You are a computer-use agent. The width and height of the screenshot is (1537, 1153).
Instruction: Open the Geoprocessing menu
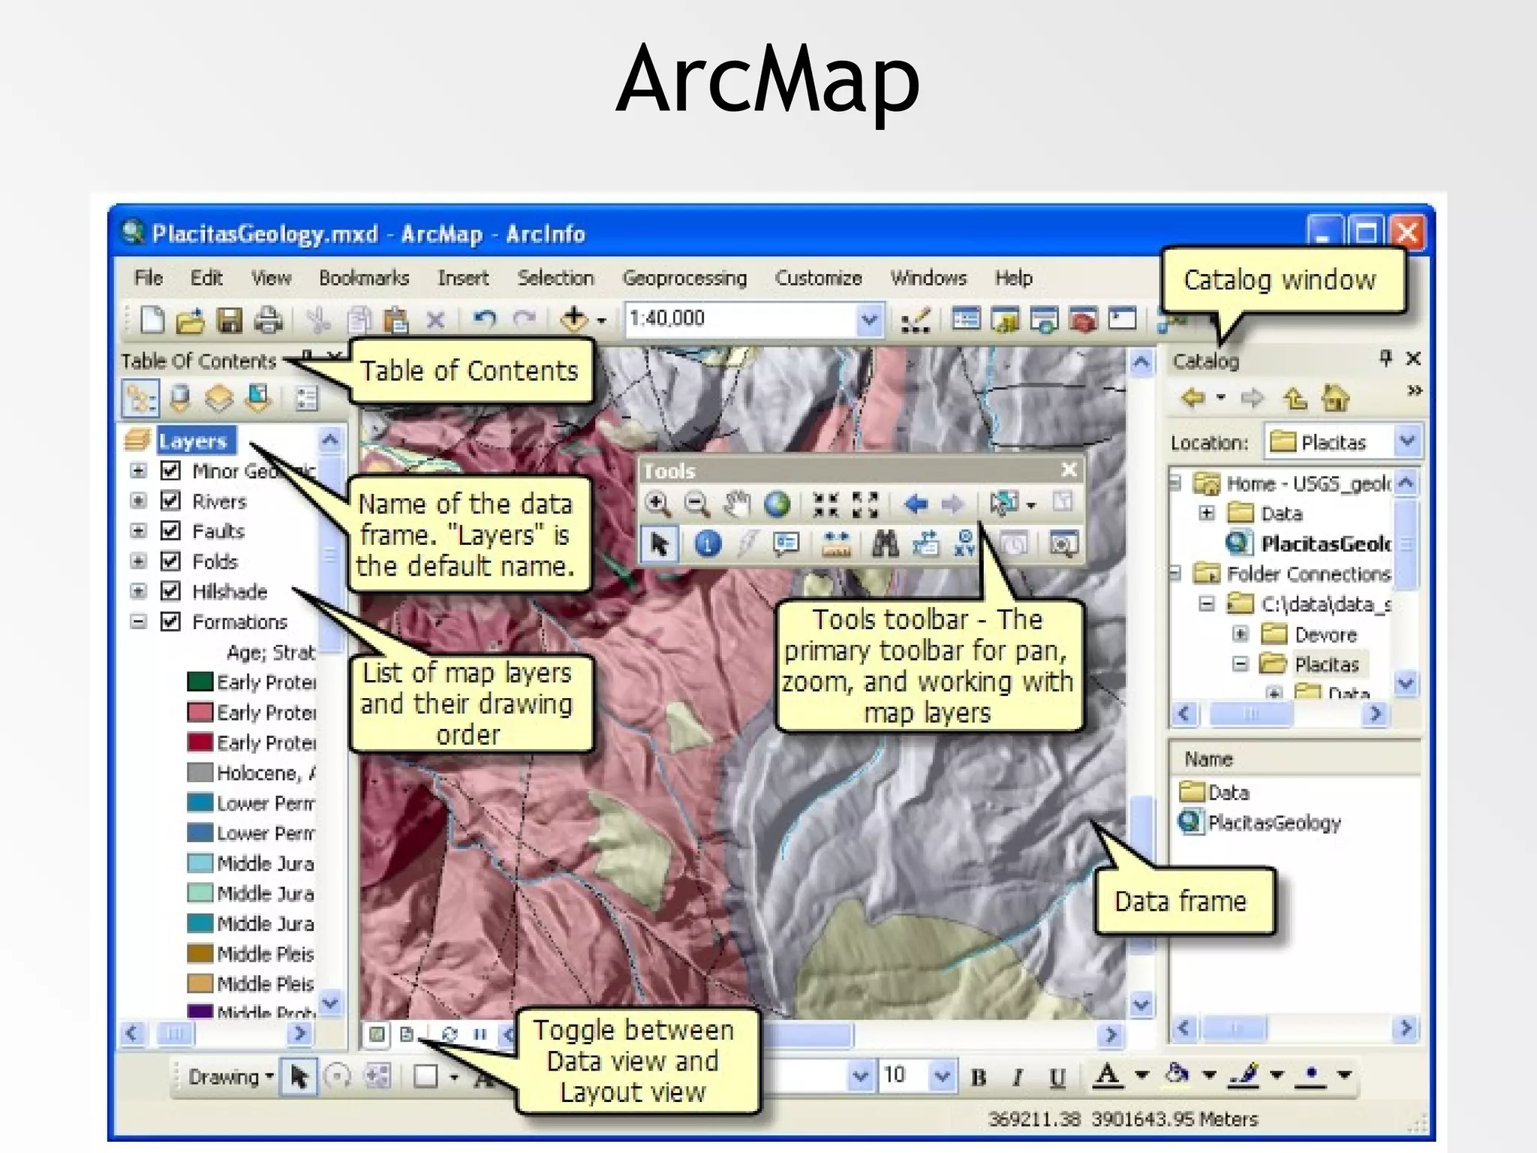pos(684,278)
